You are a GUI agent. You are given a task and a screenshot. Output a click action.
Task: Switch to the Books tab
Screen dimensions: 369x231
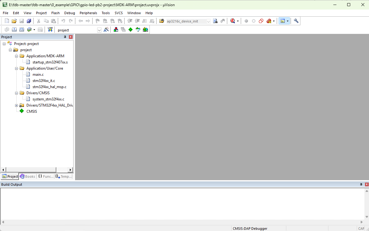point(28,176)
